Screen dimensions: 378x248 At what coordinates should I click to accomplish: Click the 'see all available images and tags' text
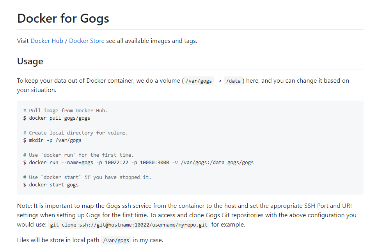[x=152, y=41]
